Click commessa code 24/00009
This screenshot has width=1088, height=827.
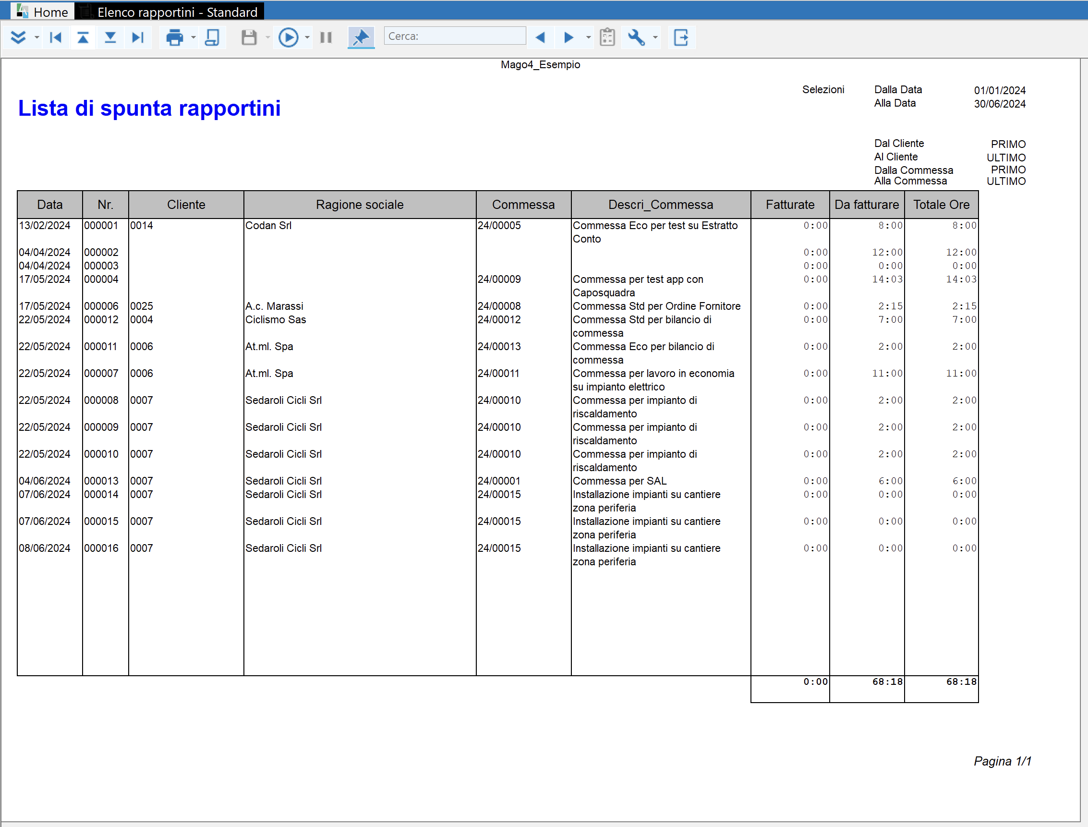point(499,279)
